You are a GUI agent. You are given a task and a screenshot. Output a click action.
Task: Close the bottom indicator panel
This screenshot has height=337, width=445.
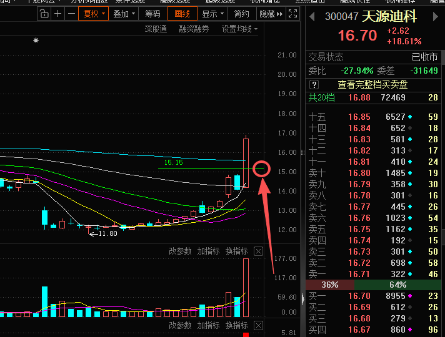[x=258, y=325]
